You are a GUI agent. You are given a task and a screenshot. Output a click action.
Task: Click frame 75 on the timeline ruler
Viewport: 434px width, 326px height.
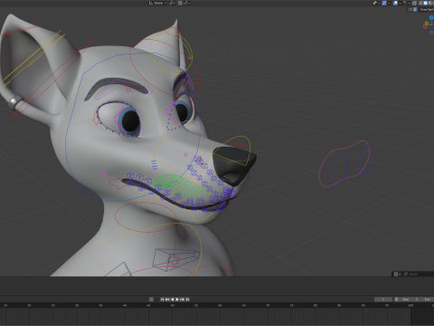[x=291, y=305]
